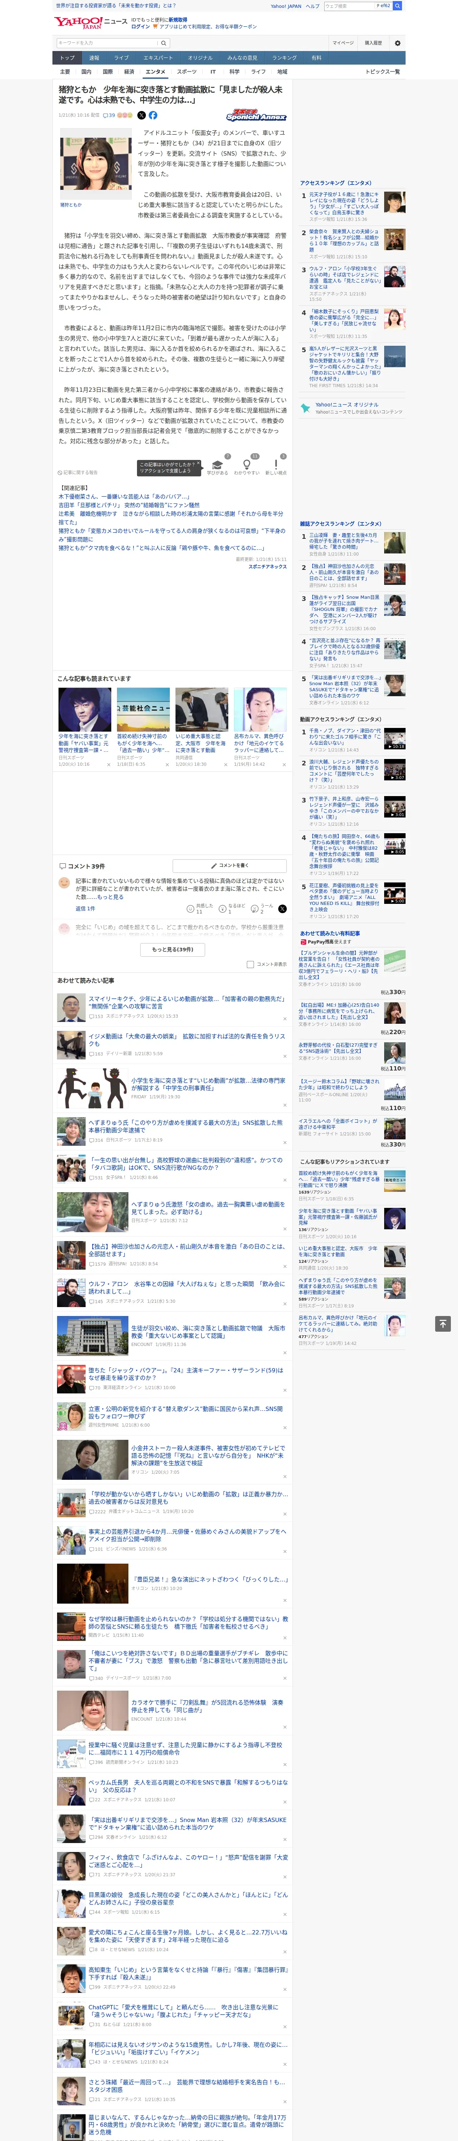
Task: Click the キーワードを入力 search field
Action: tap(107, 42)
